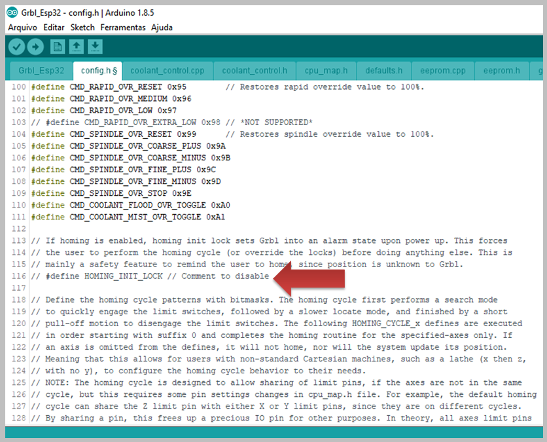The height and width of the screenshot is (442, 547).
Task: Click CMD_RAPID_OVR_EXTRA_LOW on line 103
Action: pos(140,122)
